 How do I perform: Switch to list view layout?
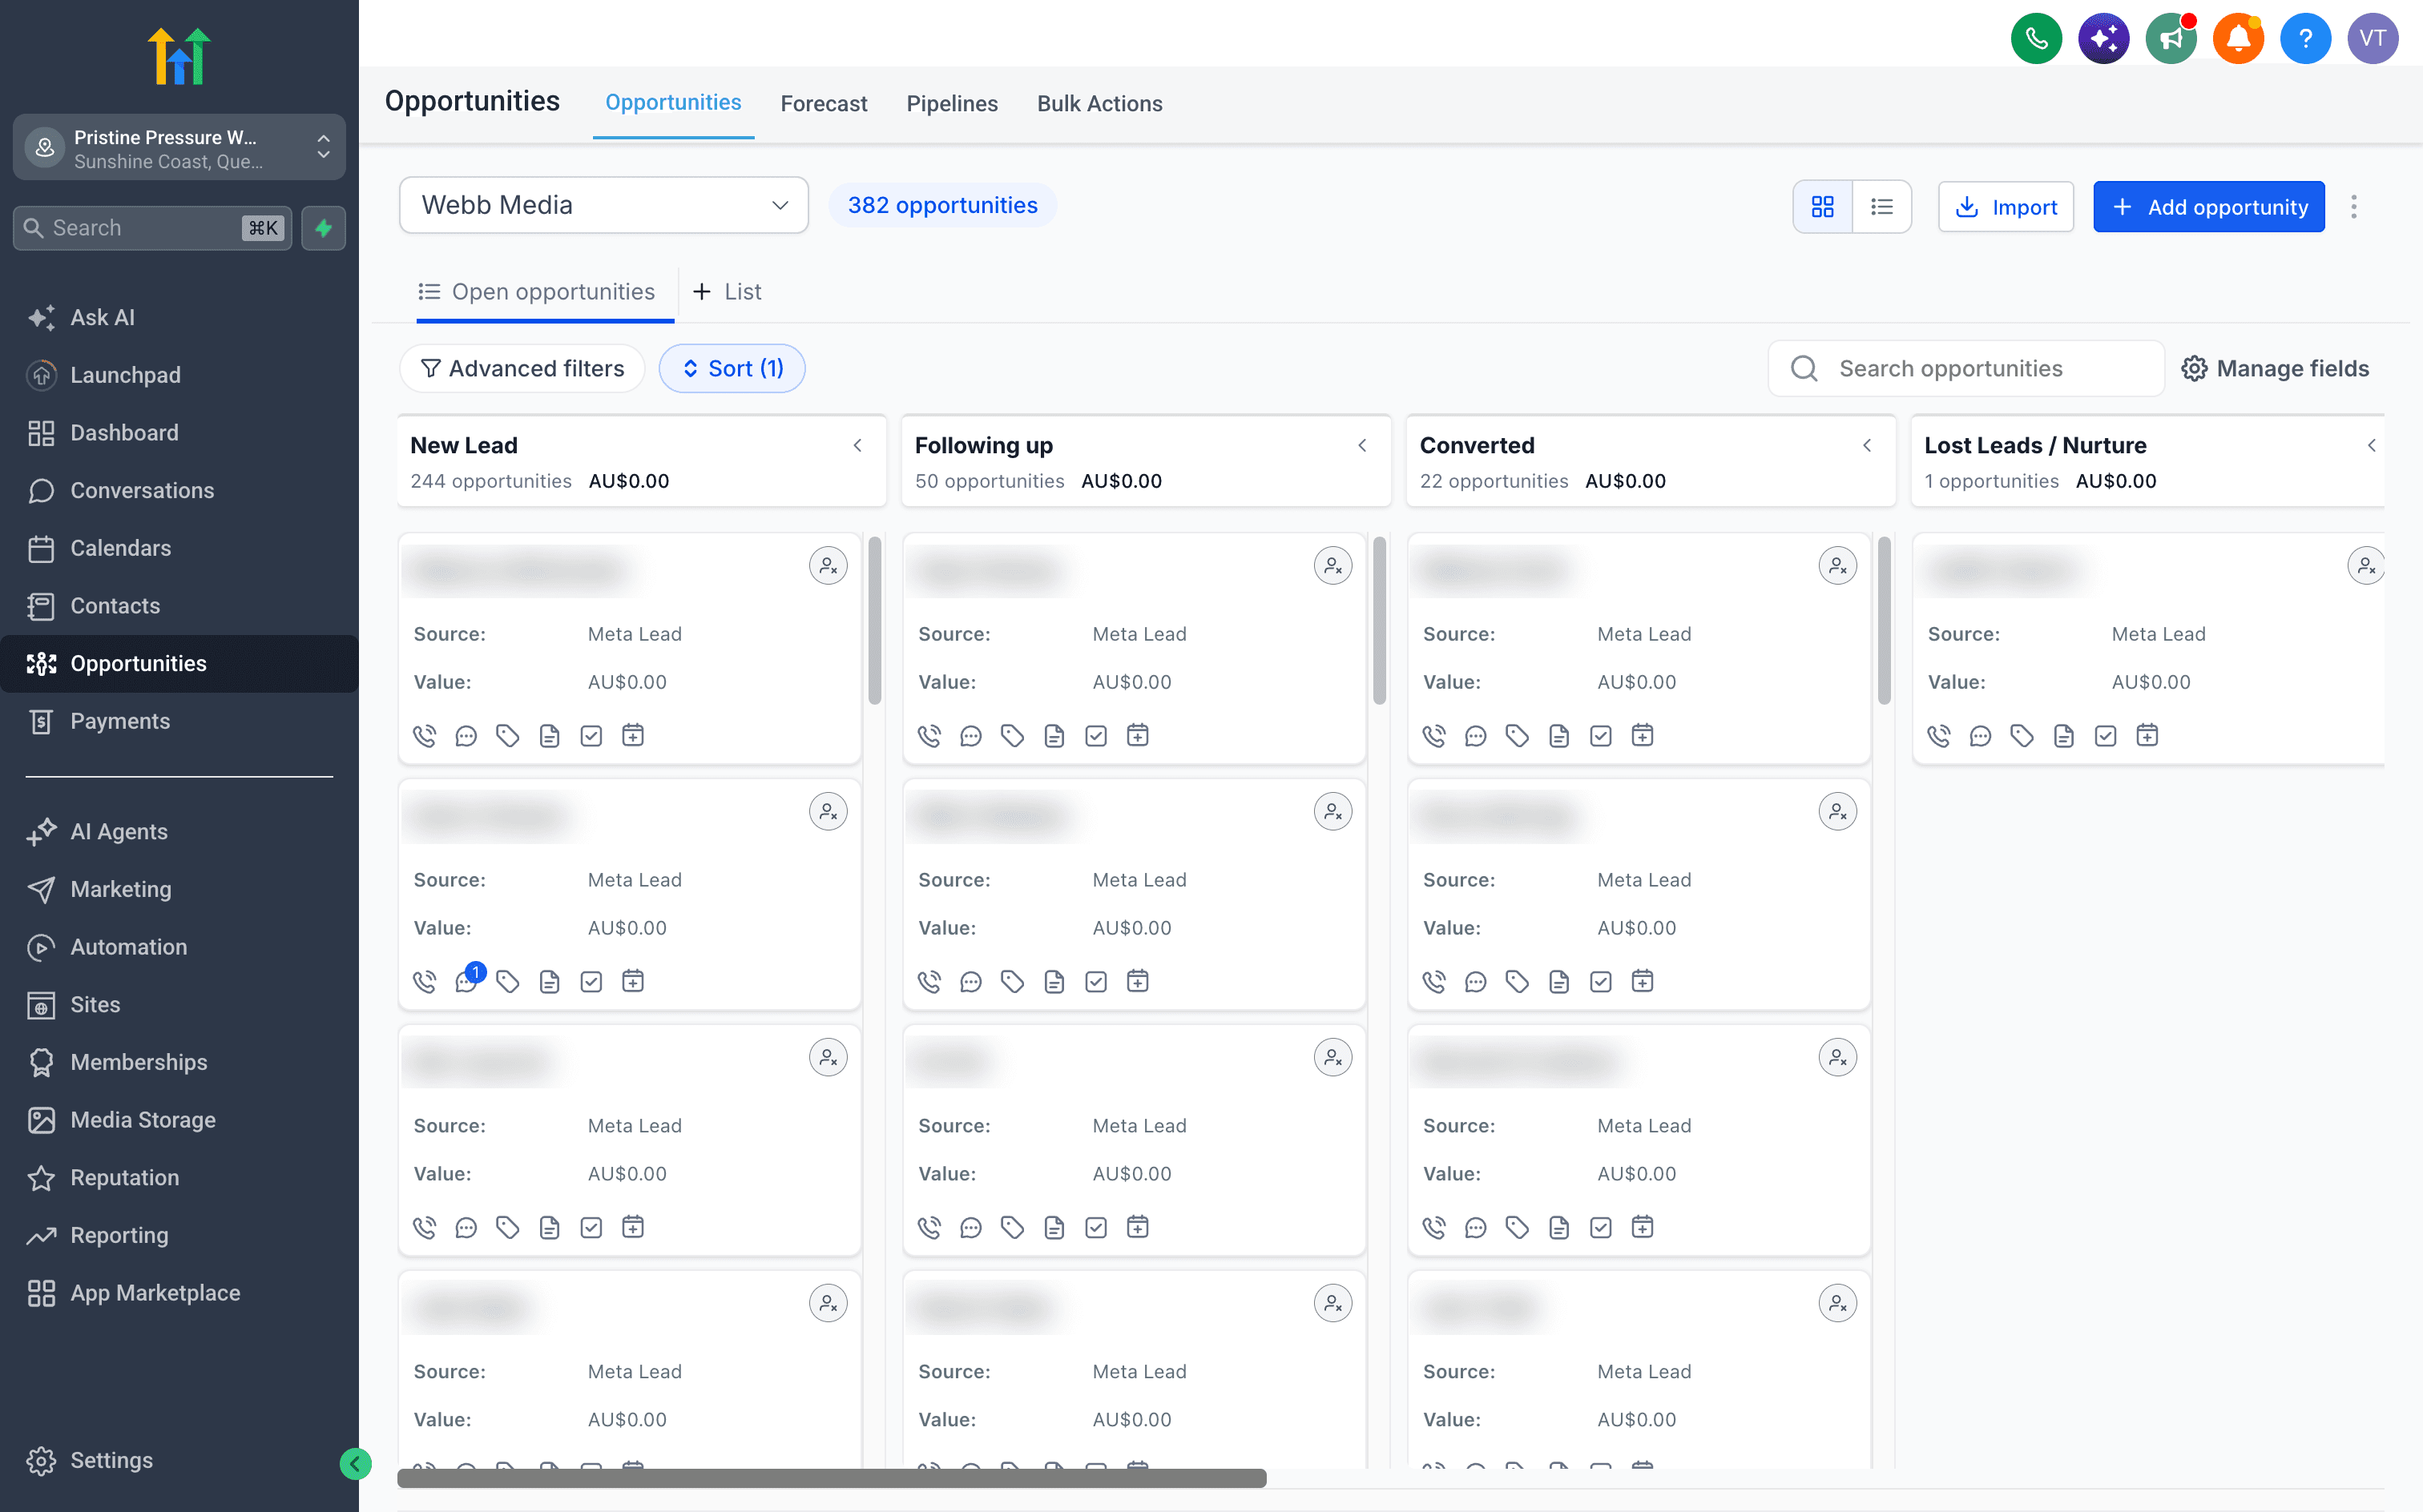tap(1882, 207)
